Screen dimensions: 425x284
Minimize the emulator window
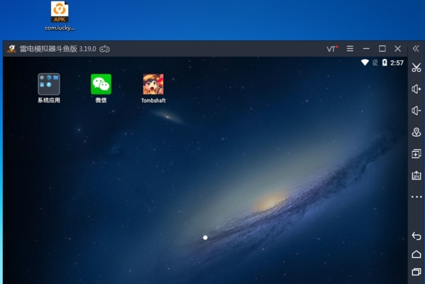coord(366,49)
